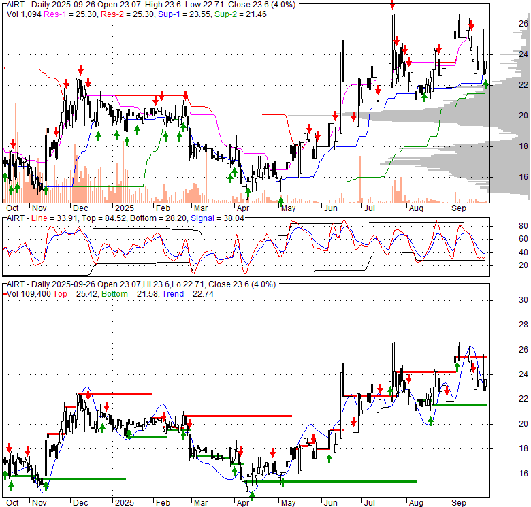Select the Low 22.71 value in top chart header
531x507 pixels.
(x=204, y=5)
